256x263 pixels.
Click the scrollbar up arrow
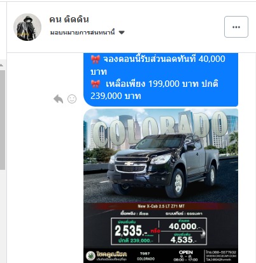pyautogui.click(x=2, y=64)
